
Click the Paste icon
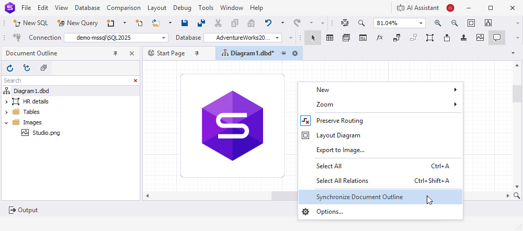tap(251, 23)
